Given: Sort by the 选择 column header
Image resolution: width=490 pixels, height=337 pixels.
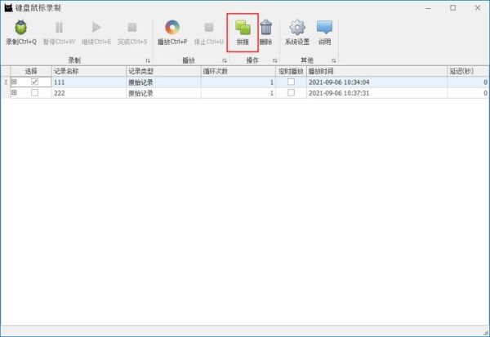Looking at the screenshot, I should (x=31, y=71).
